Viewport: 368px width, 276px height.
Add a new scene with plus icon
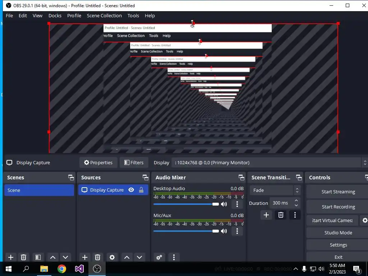(x=10, y=257)
